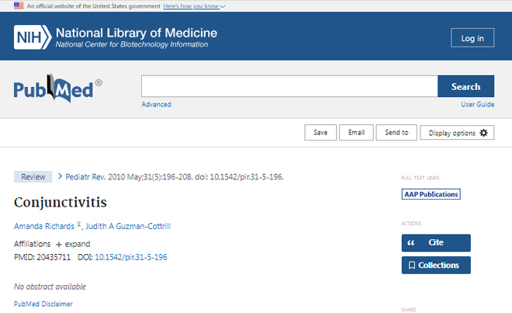This screenshot has height=313, width=512.
Task: Expand the "Here's how you know" dropdown
Action: [x=194, y=6]
